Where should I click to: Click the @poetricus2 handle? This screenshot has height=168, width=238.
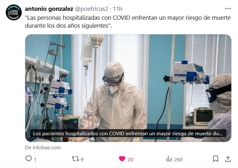tap(92, 9)
